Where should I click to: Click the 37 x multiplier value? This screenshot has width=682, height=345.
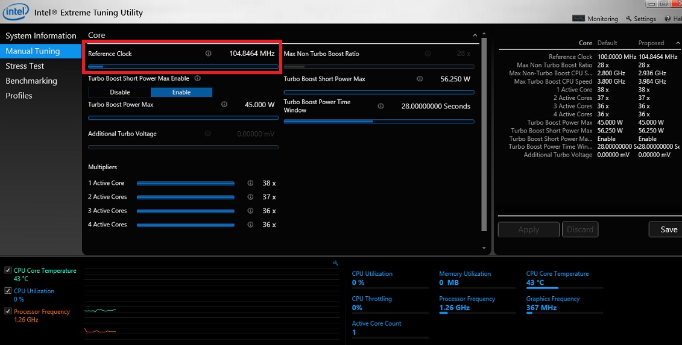269,197
